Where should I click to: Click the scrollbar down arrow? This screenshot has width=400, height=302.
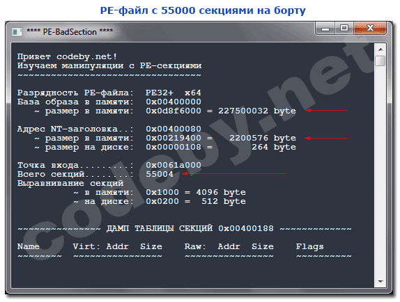click(x=380, y=281)
